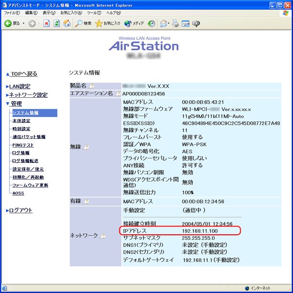Click the Discuss speech-bubble toolbar icon
293x293 pixels.
(x=196, y=23)
